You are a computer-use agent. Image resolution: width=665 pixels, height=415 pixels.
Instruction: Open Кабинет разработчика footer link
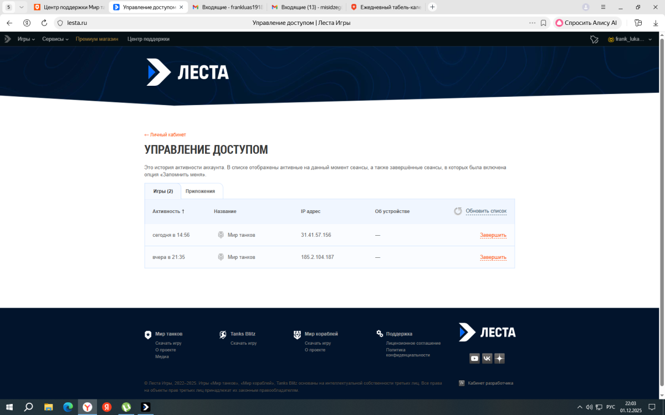tap(490, 383)
